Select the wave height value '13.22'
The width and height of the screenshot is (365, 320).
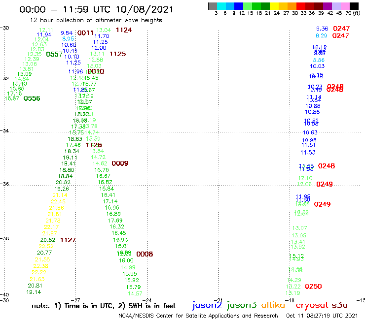293,287
